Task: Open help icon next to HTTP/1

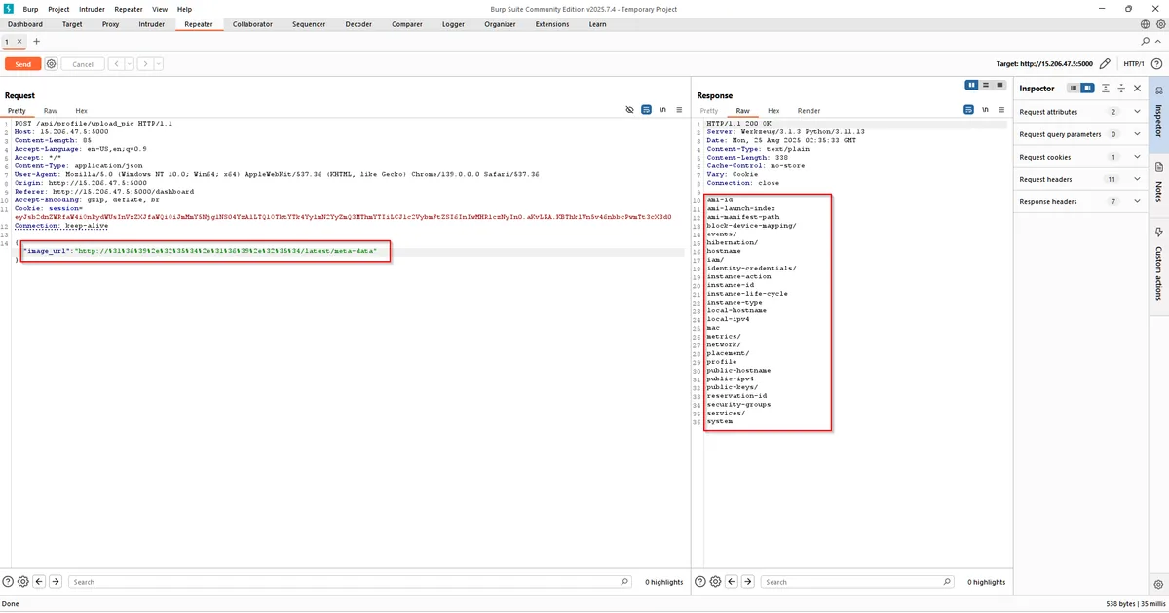Action: [x=1156, y=64]
